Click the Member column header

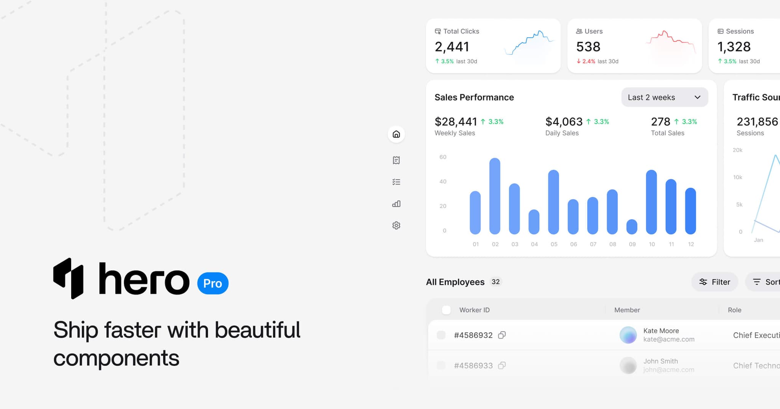pyautogui.click(x=627, y=310)
